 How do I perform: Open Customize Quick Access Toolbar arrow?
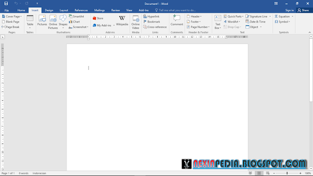click(37, 3)
